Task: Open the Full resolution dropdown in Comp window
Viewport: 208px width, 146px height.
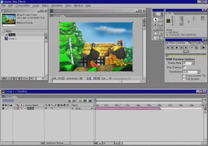Action: click(x=106, y=78)
